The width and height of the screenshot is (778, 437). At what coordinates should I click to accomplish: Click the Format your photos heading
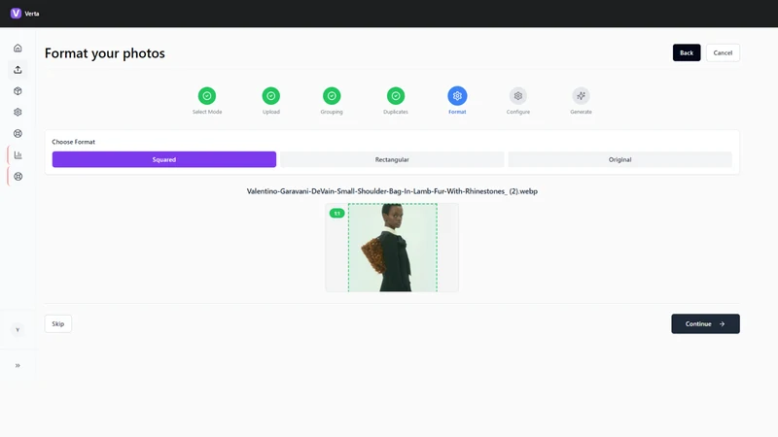pyautogui.click(x=105, y=53)
